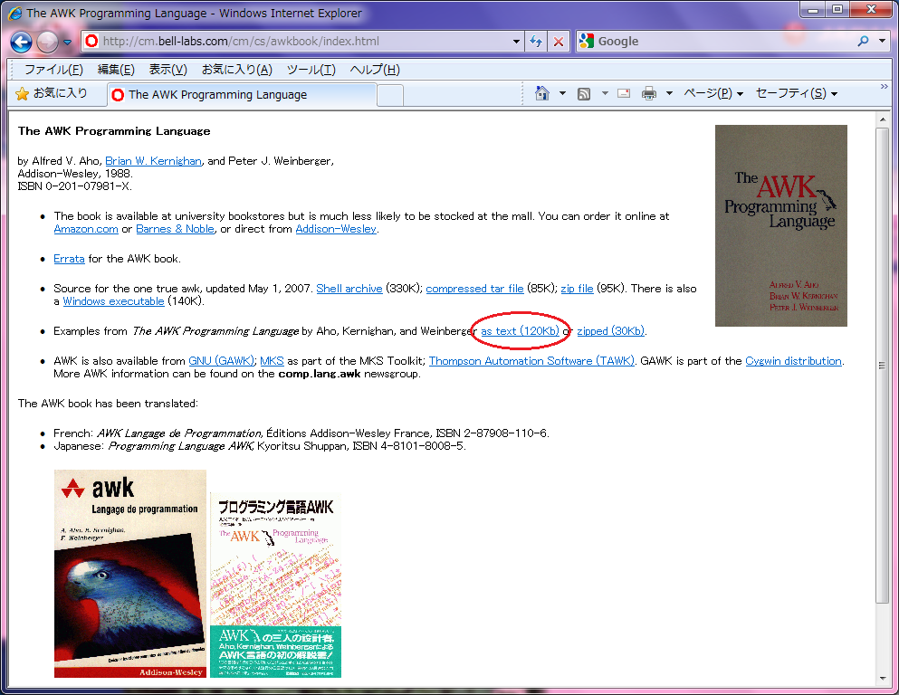Viewport: 899px width, 695px height.
Task: Open the 表示(V) menu
Action: point(168,70)
